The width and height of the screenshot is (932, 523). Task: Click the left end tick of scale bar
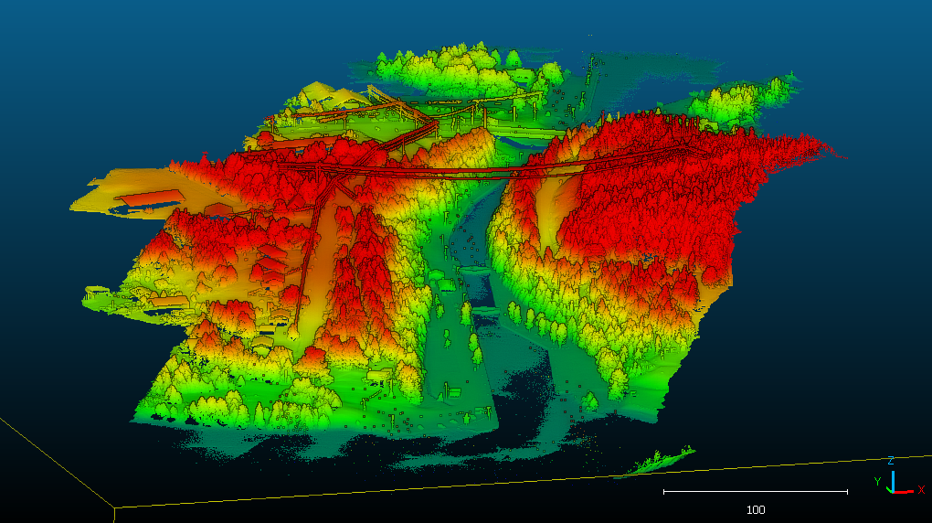pos(663,492)
